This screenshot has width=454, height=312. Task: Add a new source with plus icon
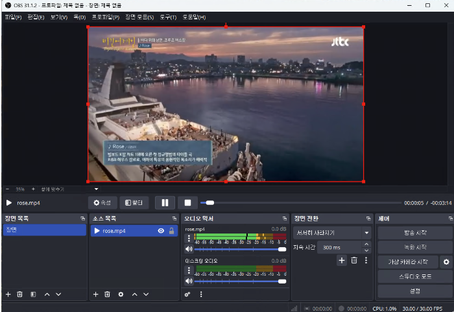click(x=95, y=294)
